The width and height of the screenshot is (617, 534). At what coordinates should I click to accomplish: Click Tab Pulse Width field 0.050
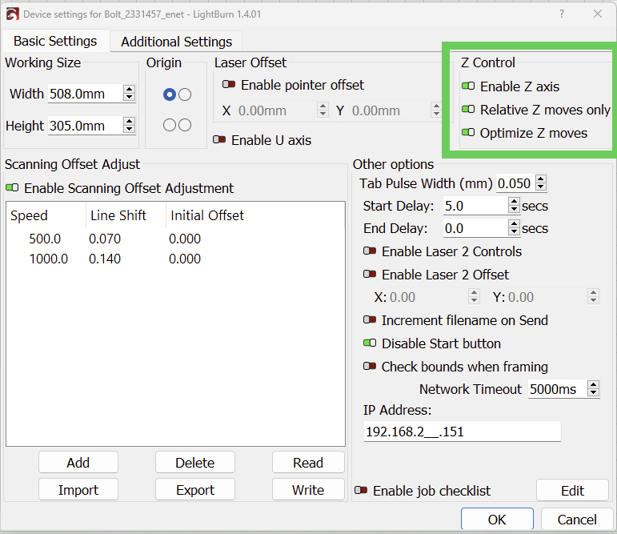[x=515, y=183]
